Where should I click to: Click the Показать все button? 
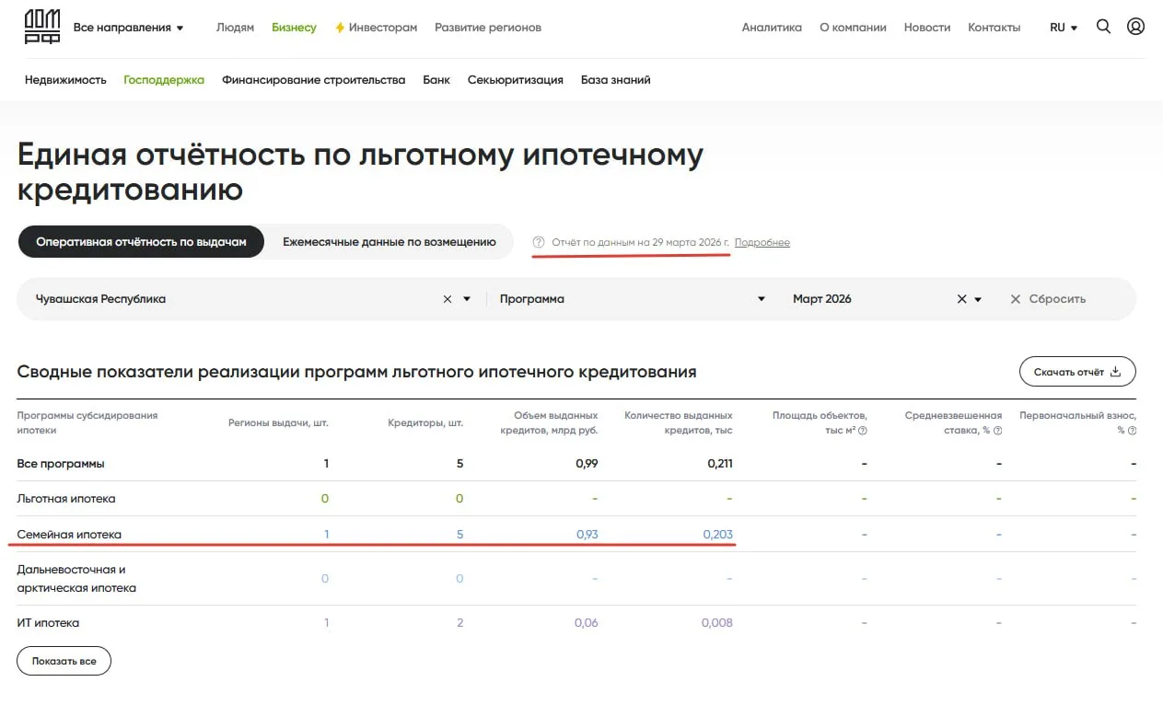tap(64, 661)
